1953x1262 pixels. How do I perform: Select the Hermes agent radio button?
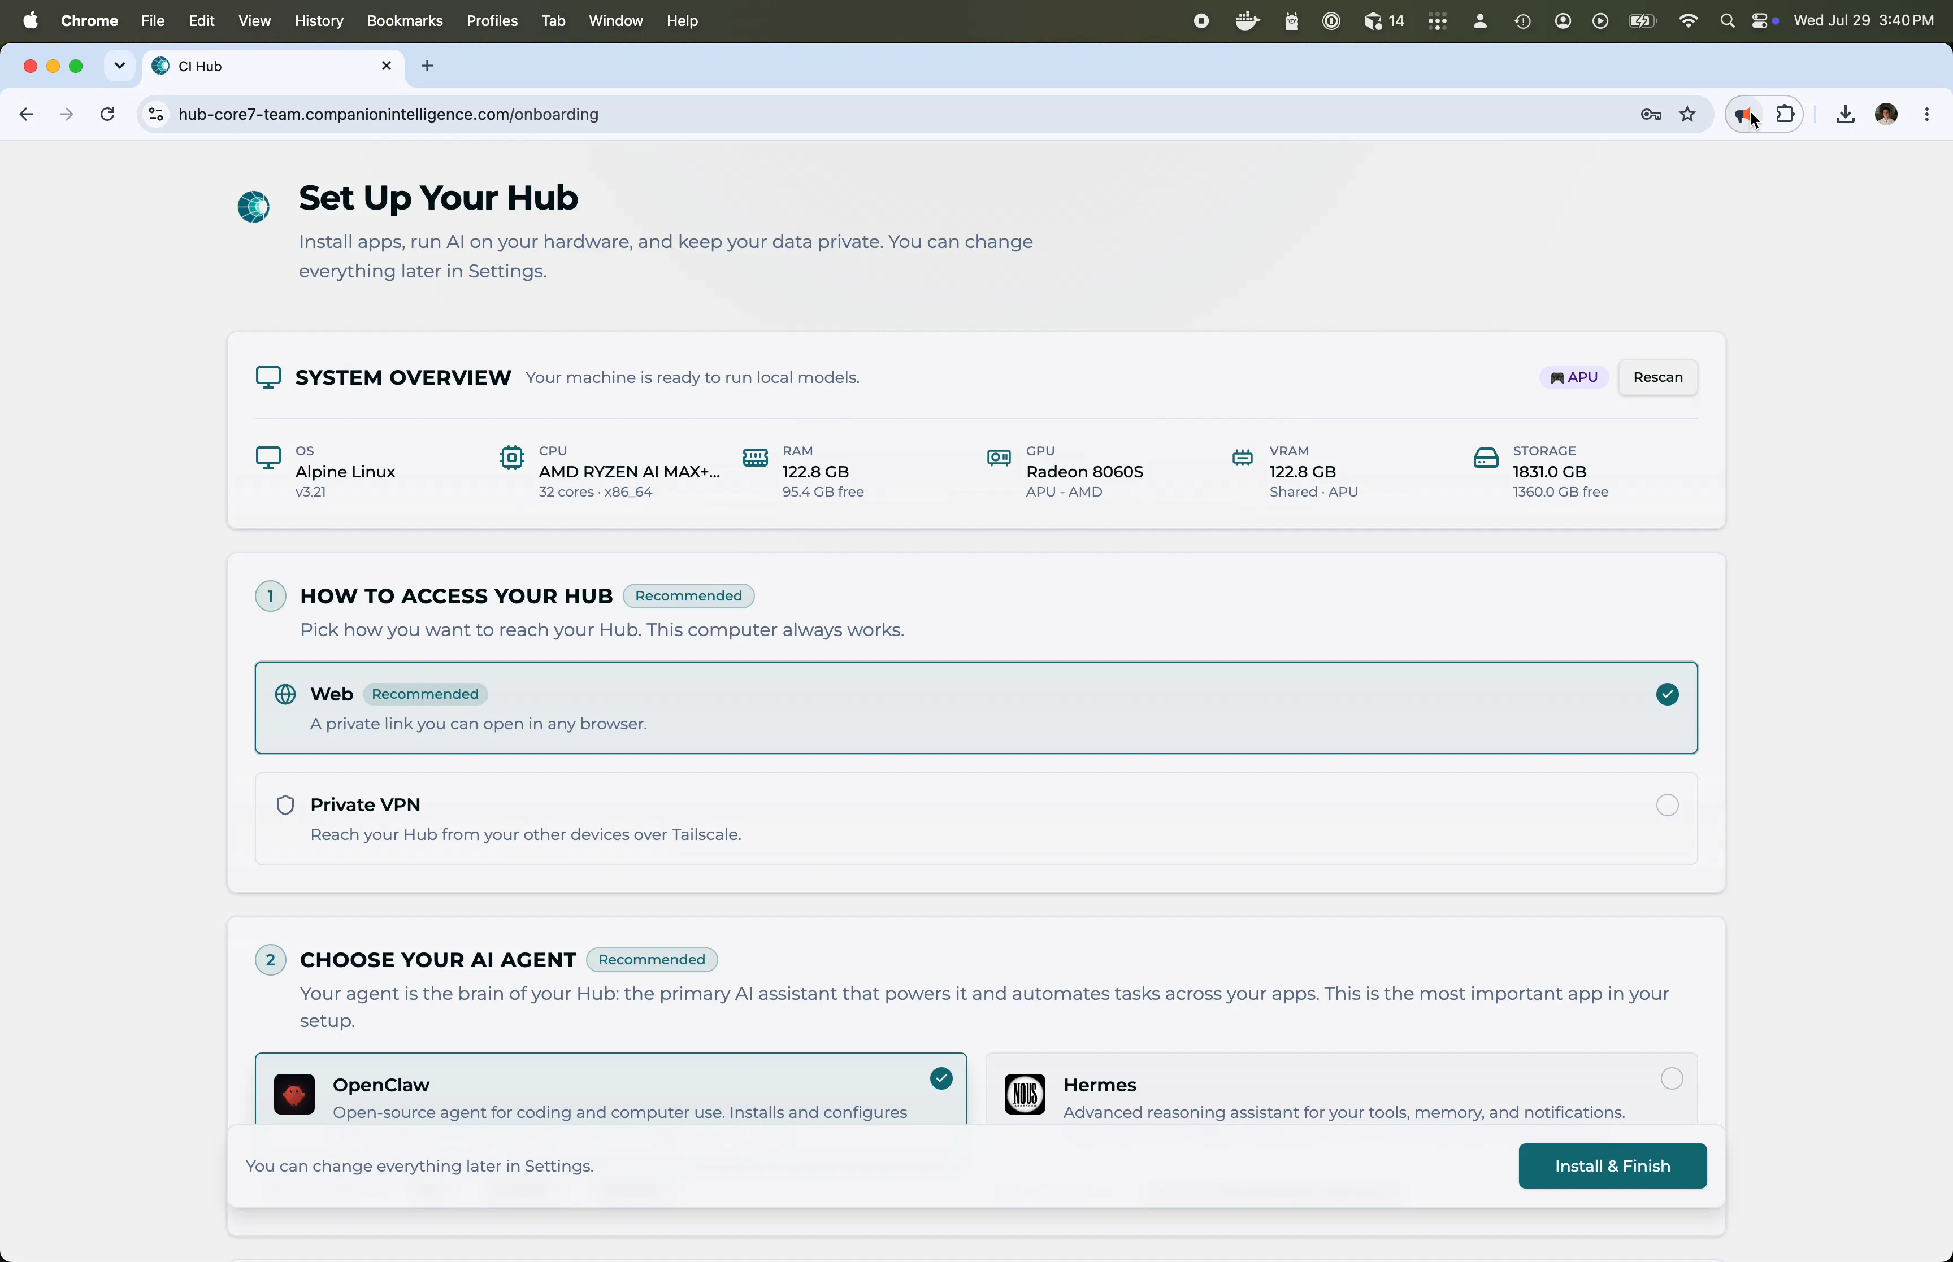(x=1672, y=1078)
